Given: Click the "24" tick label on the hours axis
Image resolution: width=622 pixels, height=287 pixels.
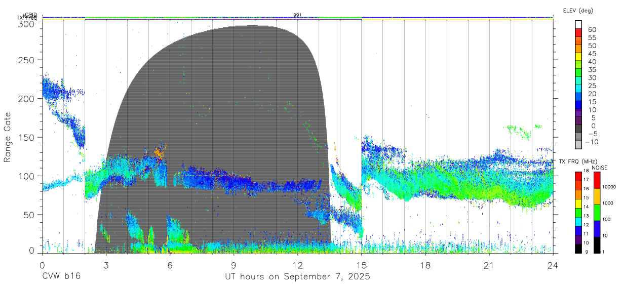Looking at the screenshot, I should (x=553, y=265).
